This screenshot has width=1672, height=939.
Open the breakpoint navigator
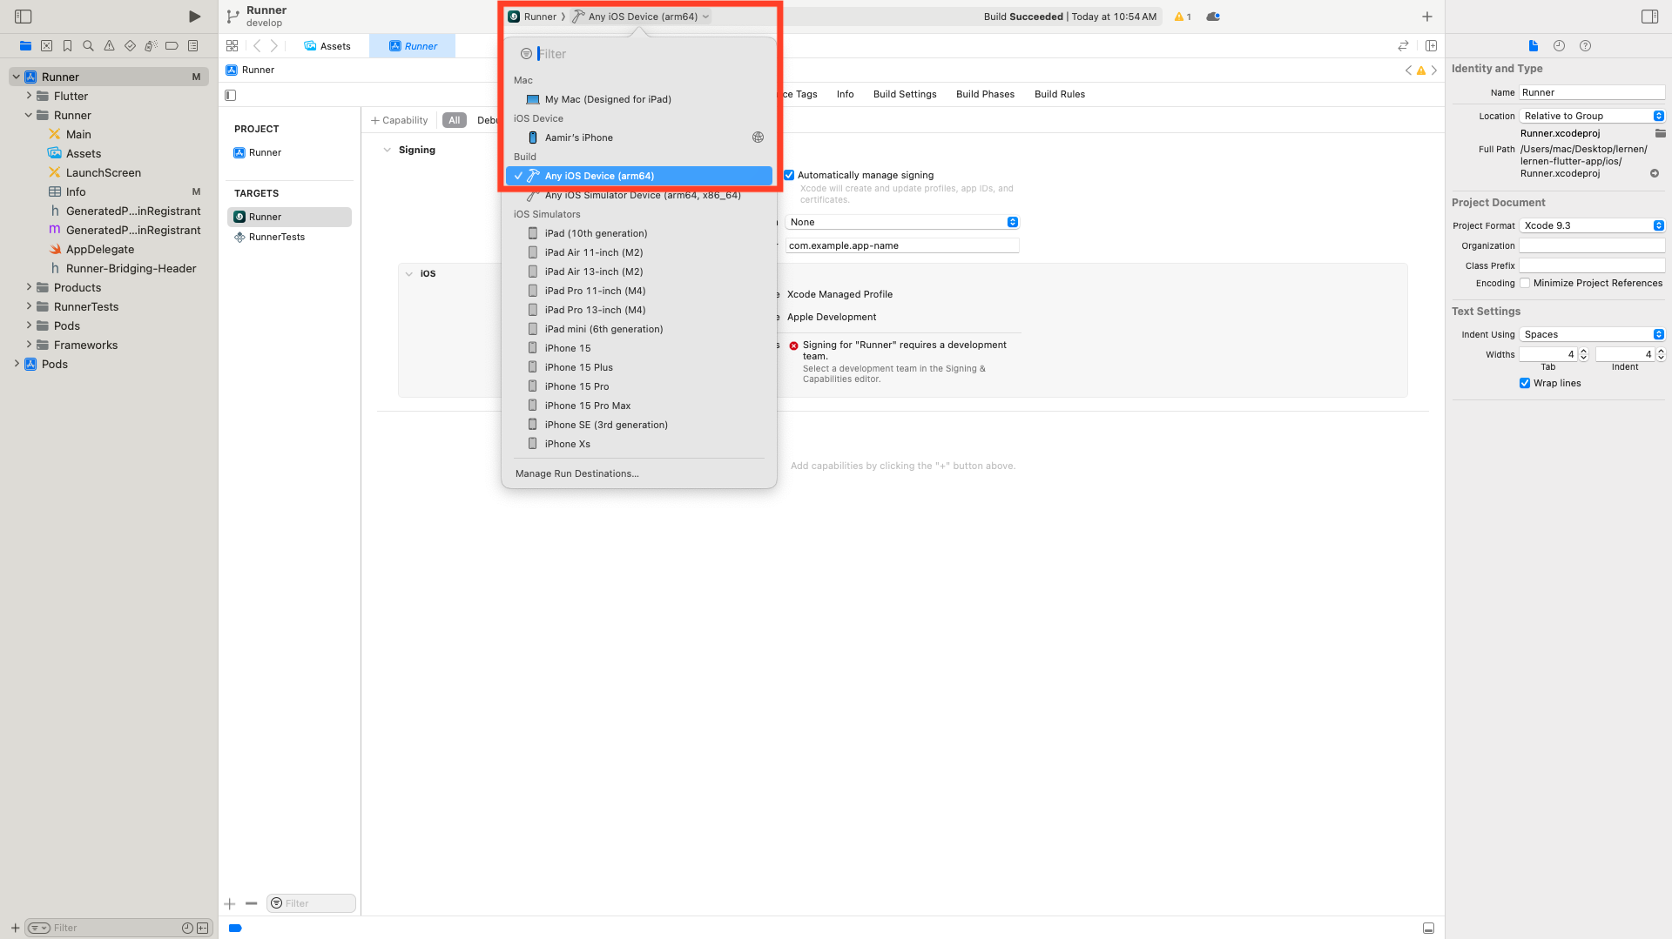click(x=172, y=46)
